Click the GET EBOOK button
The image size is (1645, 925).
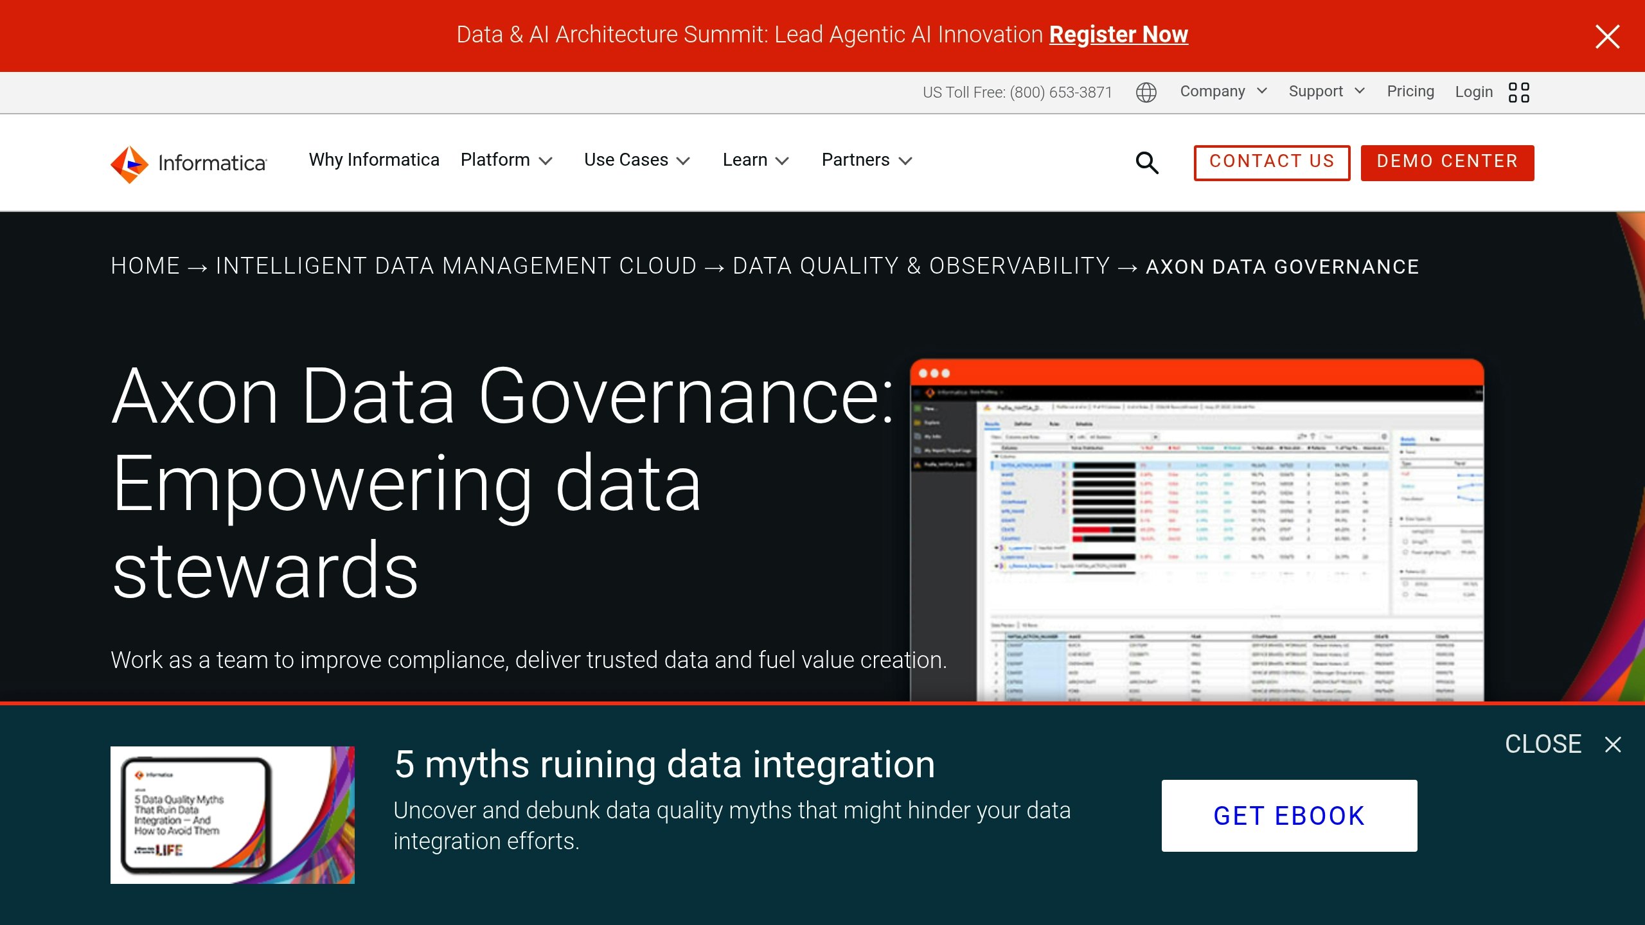(1289, 816)
